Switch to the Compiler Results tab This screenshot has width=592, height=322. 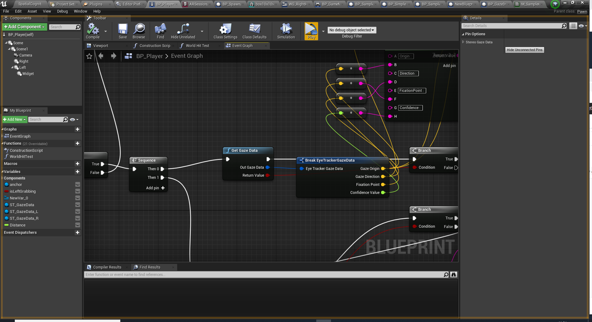coord(107,267)
